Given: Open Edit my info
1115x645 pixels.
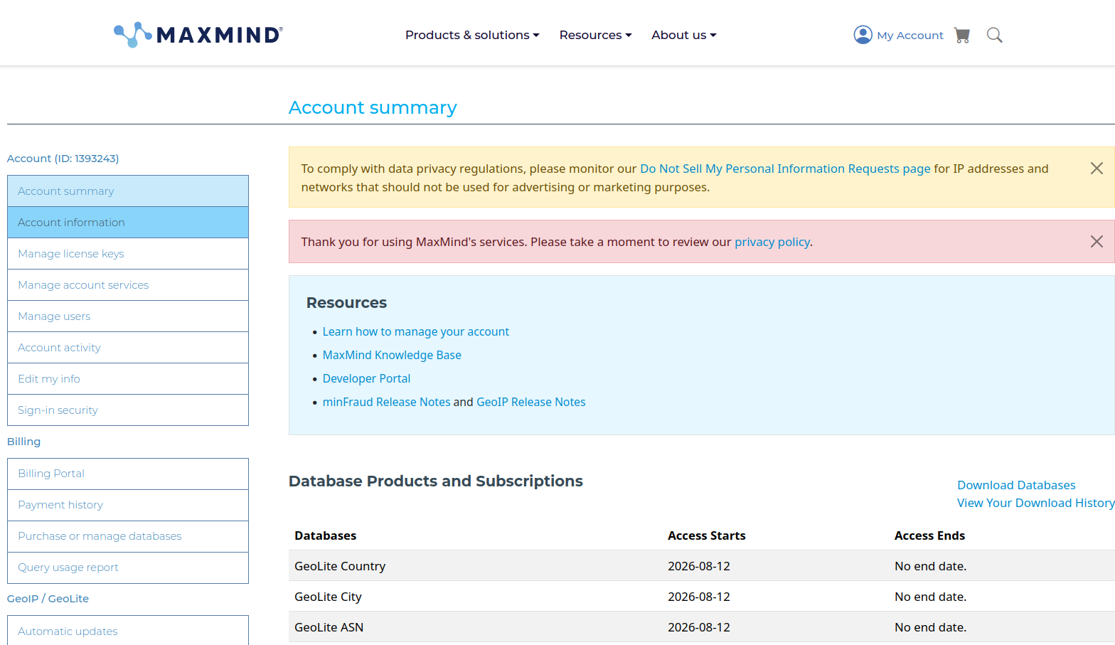Looking at the screenshot, I should [x=128, y=379].
